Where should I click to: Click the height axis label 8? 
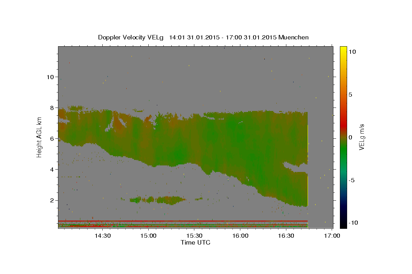click(x=52, y=108)
